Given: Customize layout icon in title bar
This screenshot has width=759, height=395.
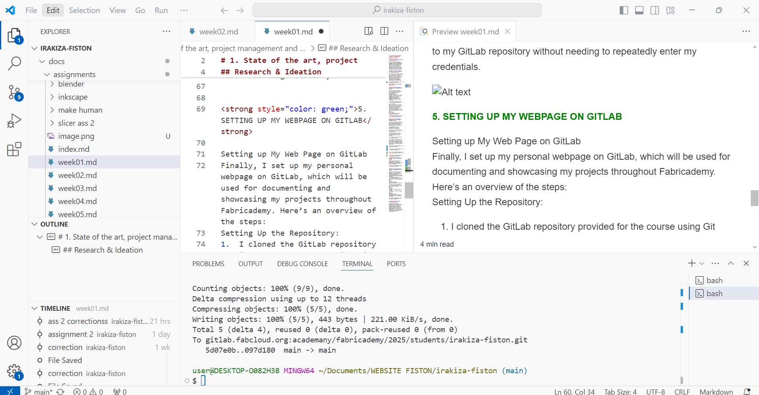Looking at the screenshot, I should point(670,10).
